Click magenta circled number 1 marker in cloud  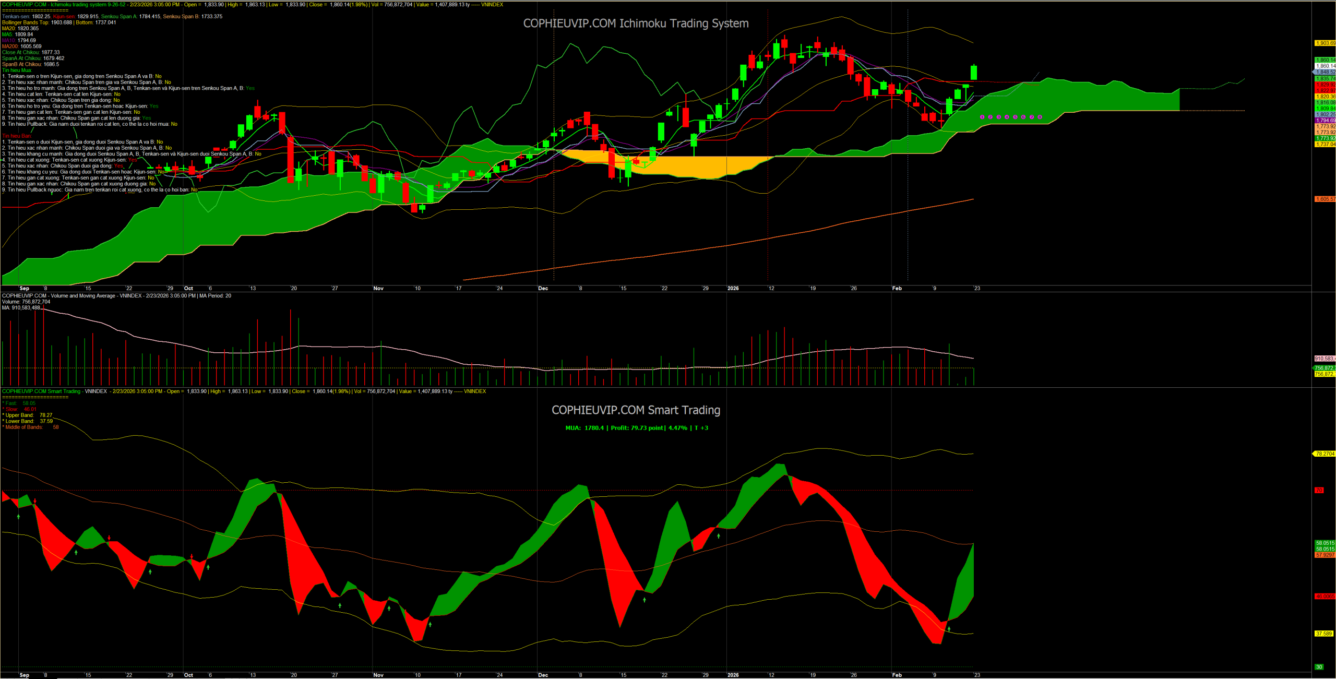coord(982,117)
